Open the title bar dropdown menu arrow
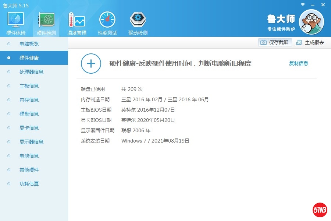The image size is (331, 221). pyautogui.click(x=303, y=5)
